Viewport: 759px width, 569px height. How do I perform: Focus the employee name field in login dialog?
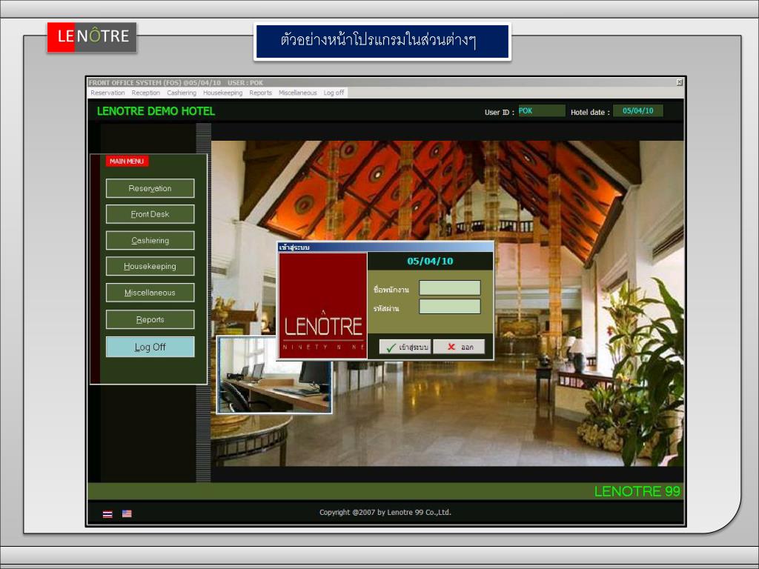[x=450, y=288]
